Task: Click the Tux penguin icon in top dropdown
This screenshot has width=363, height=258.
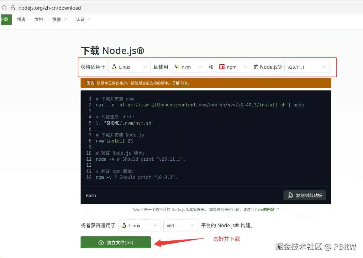Action: coord(114,67)
